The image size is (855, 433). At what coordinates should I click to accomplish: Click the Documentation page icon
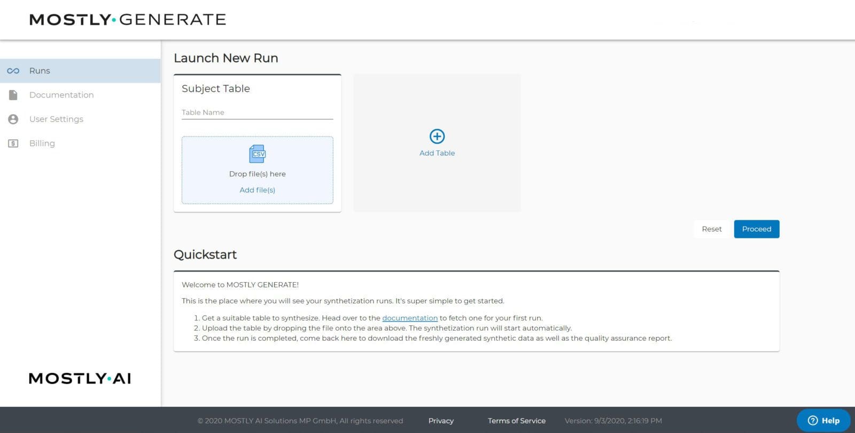(x=13, y=95)
